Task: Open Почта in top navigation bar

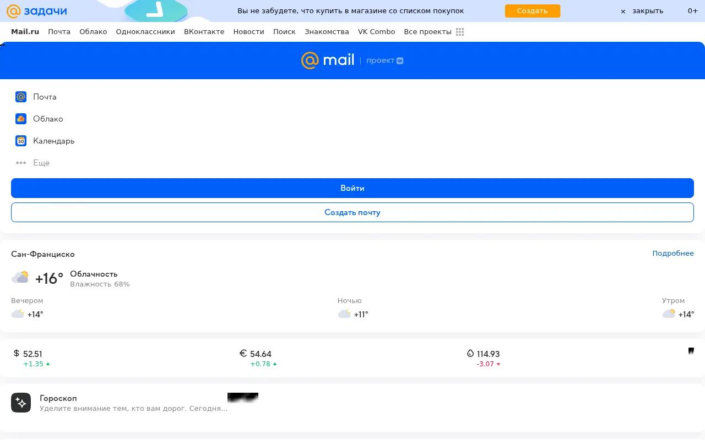Action: click(59, 32)
